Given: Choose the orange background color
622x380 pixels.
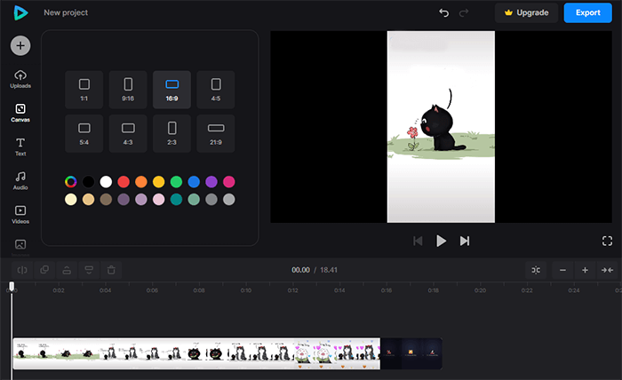Looking at the screenshot, I should pos(141,182).
